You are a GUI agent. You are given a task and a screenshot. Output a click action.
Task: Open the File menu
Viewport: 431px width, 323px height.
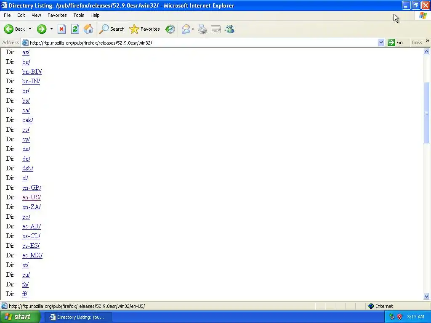click(7, 15)
